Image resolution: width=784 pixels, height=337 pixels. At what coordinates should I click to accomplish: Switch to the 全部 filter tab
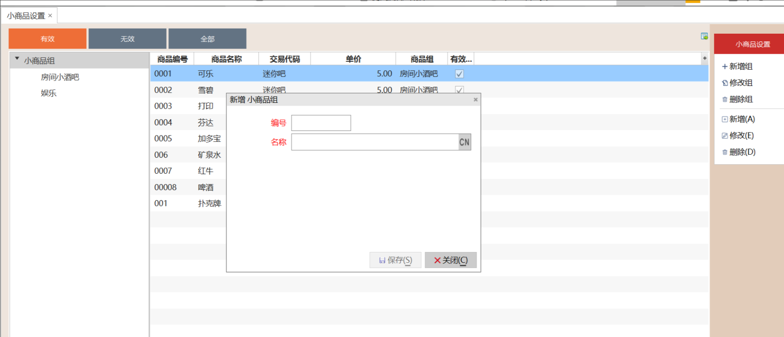tap(207, 39)
